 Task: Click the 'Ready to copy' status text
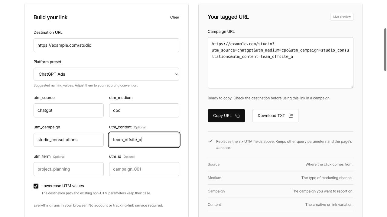click(x=269, y=98)
